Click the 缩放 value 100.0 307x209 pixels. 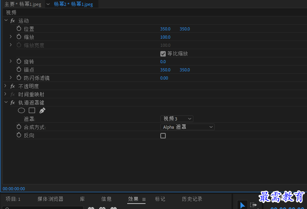165,37
